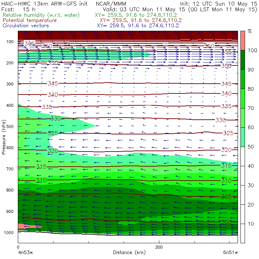259x259 pixels.
Task: Click the "200" pressure axis tick label
Action: [10, 63]
